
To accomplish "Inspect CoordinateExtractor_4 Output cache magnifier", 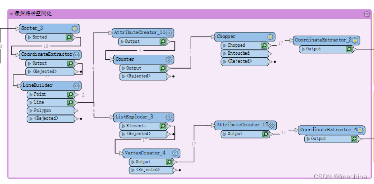I will 354,139.
